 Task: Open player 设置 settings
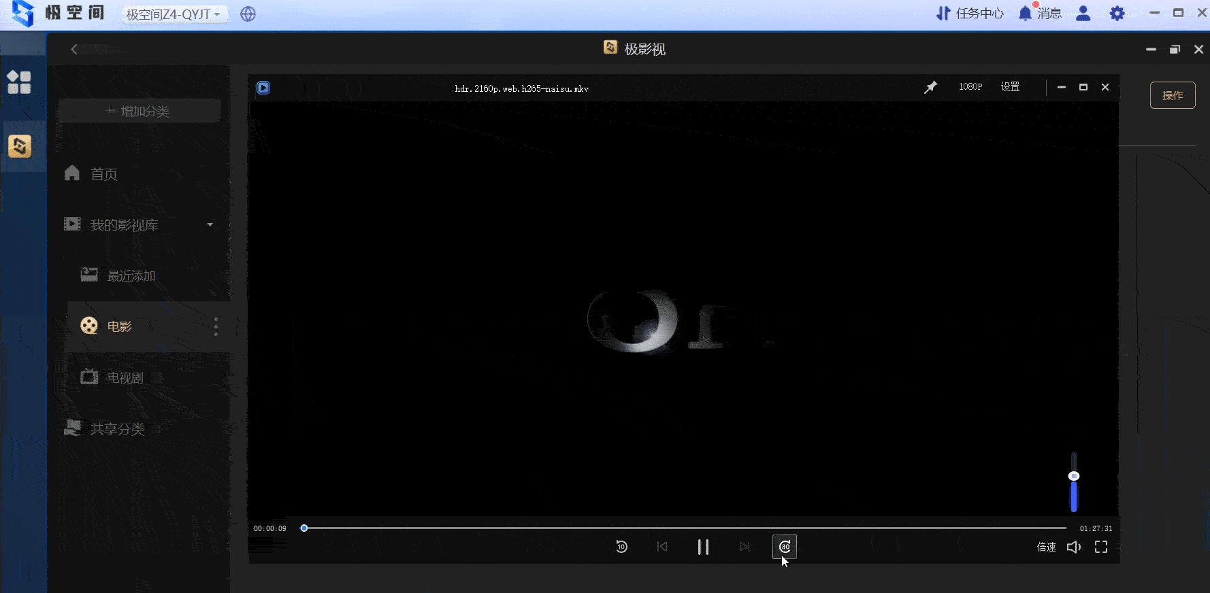point(1010,87)
